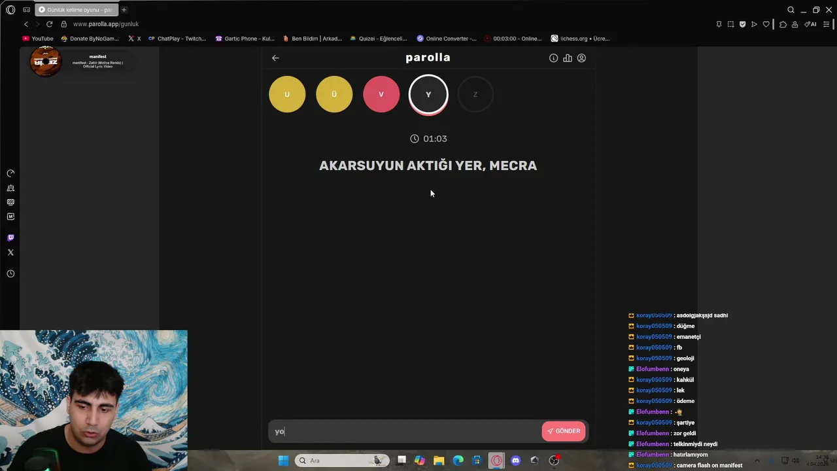Click the send flow arrow icon
The width and height of the screenshot is (837, 471).
coord(754,24)
